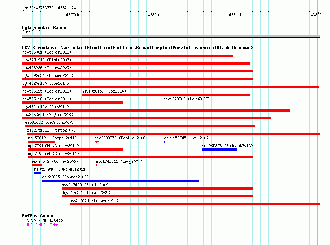Image resolution: width=330 pixels, height=245 pixels.
Task: Select the esv2751915 (Pinto2007) variant label
Action: (x=47, y=60)
